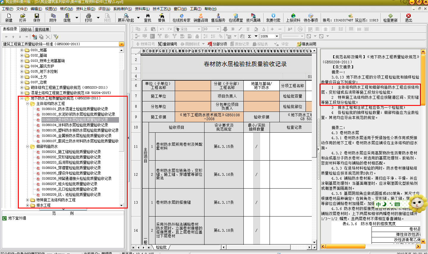
Task: Open the 100% zoom dropdown
Action: [x=277, y=36]
